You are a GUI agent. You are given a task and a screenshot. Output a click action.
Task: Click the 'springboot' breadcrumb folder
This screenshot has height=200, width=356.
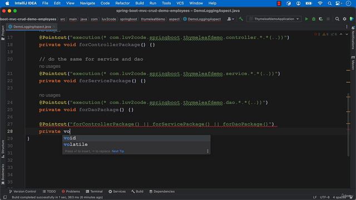pos(128,19)
